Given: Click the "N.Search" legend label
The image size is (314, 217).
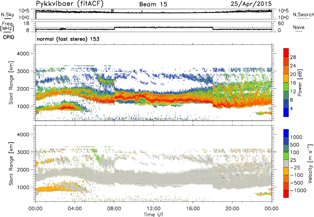Looking at the screenshot, I should click(303, 14).
